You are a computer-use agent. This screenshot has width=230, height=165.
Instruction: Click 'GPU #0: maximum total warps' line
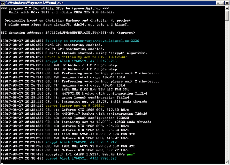[x=63, y=77]
